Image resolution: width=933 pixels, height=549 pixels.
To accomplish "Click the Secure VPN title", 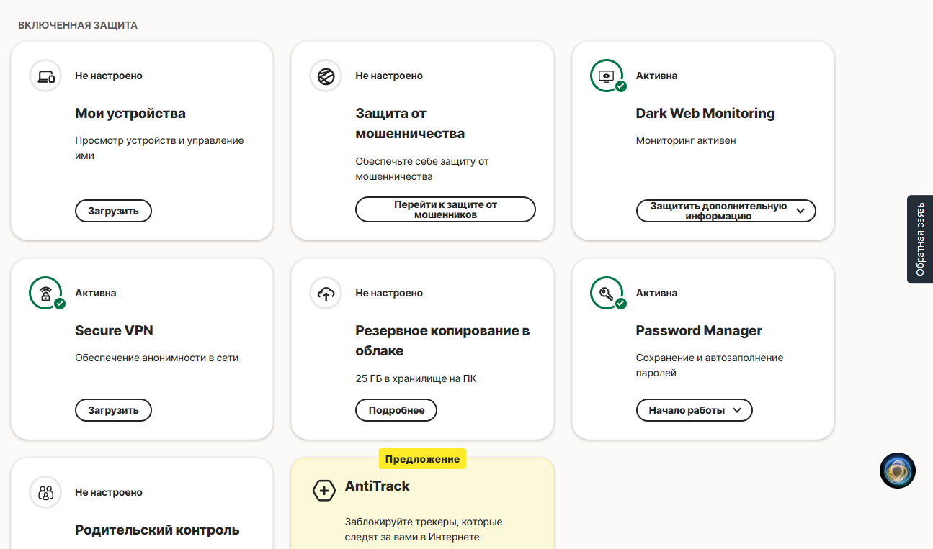I will (114, 331).
